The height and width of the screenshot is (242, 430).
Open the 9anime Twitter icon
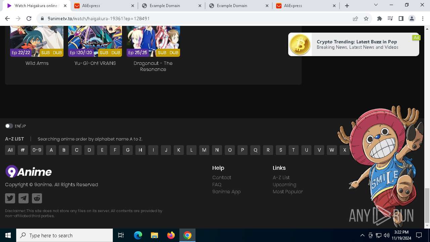point(10,198)
